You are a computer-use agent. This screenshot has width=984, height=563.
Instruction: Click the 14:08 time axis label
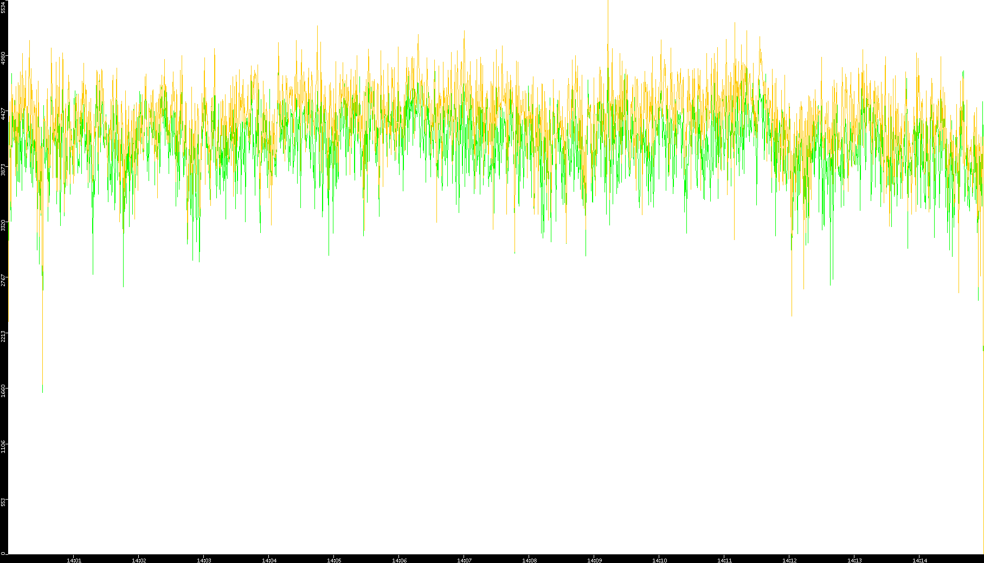point(529,560)
